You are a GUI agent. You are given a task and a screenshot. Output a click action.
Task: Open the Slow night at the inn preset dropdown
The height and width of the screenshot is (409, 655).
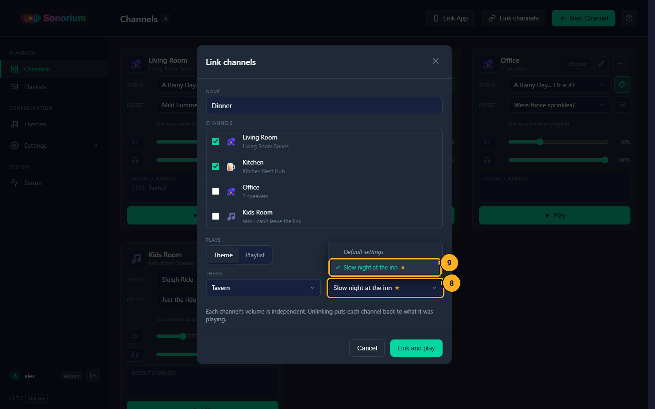click(385, 288)
